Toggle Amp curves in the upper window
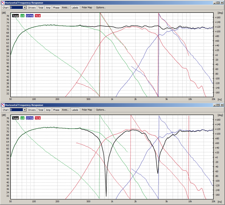 48,8
